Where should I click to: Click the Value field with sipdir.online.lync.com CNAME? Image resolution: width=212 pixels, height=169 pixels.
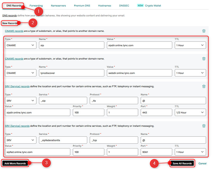click(139, 45)
